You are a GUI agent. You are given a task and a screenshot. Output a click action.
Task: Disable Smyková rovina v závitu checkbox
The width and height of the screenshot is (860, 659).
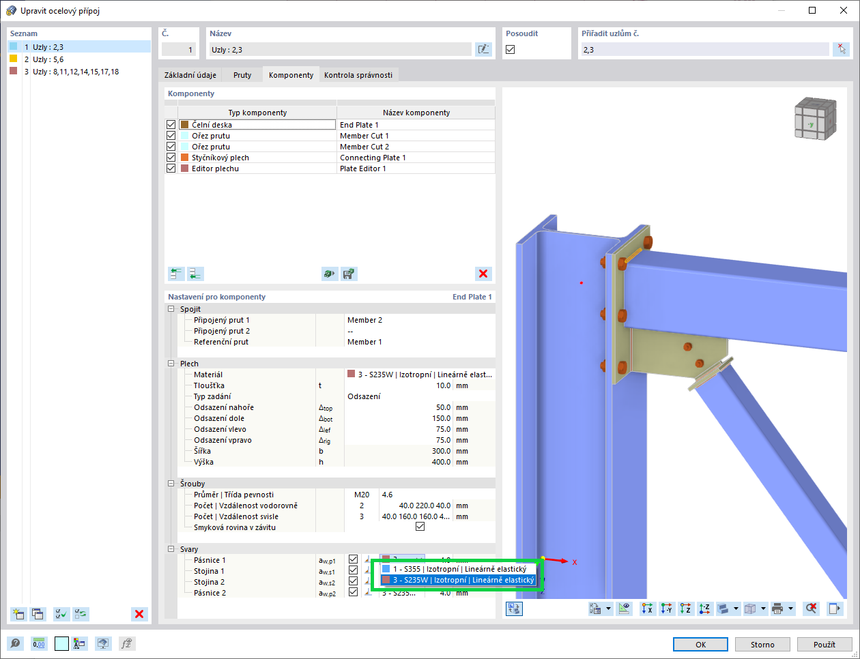(420, 527)
